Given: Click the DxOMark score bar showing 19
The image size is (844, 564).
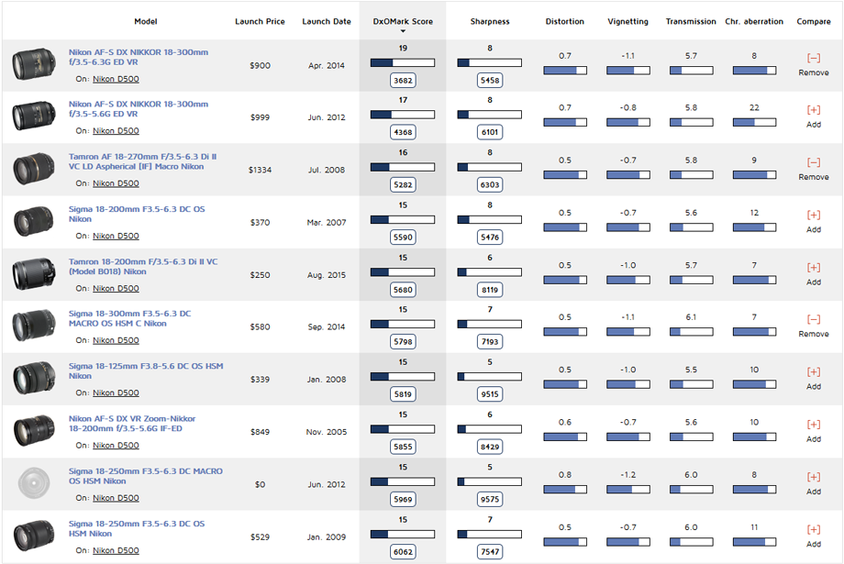Looking at the screenshot, I should click(403, 63).
